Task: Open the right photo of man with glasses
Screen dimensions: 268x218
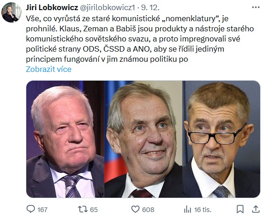Action: click(x=221, y=139)
